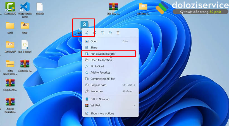
Task: Click Pin to Start in context menu
Action: 97,66
